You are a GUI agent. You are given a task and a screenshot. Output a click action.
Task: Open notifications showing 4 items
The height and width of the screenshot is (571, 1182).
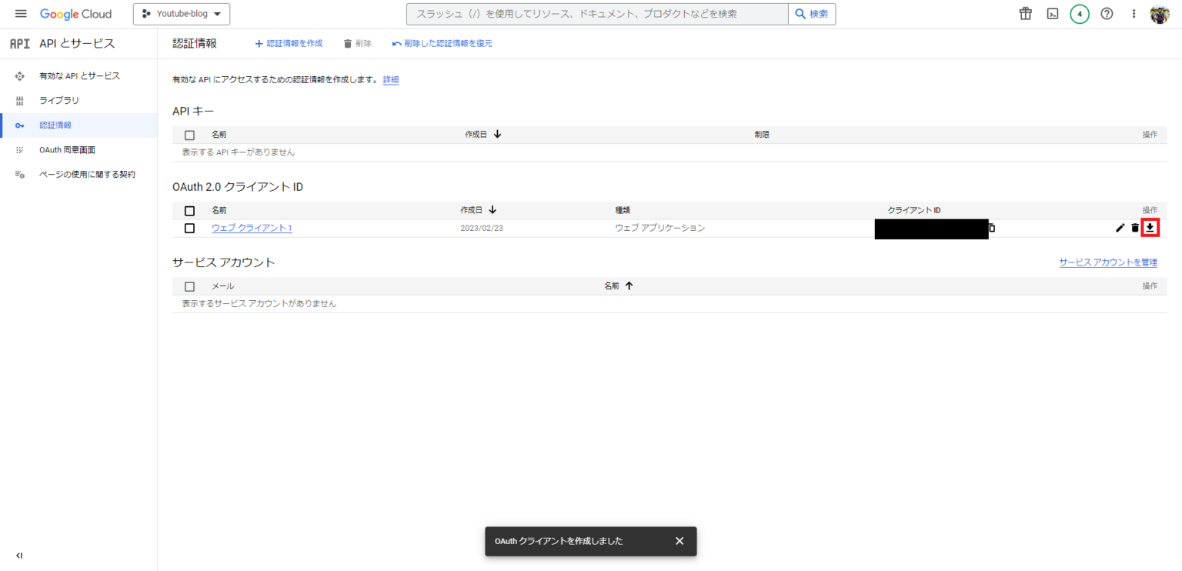click(1079, 13)
